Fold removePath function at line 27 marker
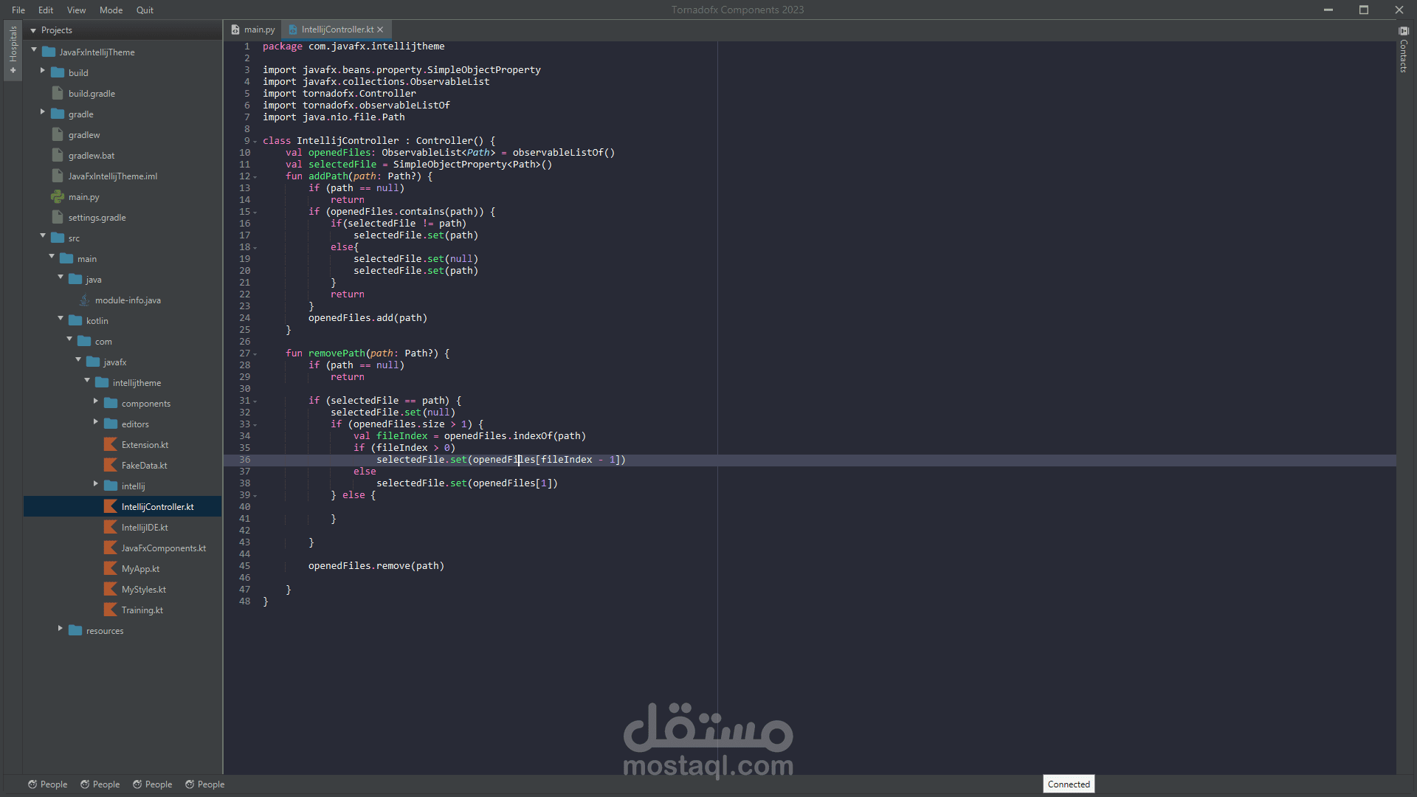This screenshot has height=797, width=1417. point(255,354)
